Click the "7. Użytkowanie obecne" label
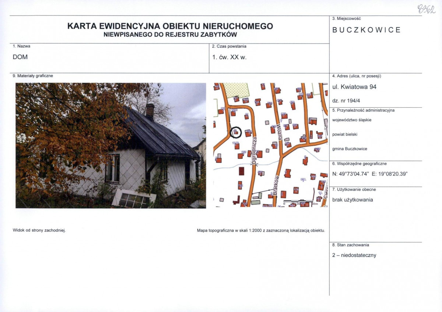Image resolution: width=442 pixels, height=312 pixels. [354, 189]
